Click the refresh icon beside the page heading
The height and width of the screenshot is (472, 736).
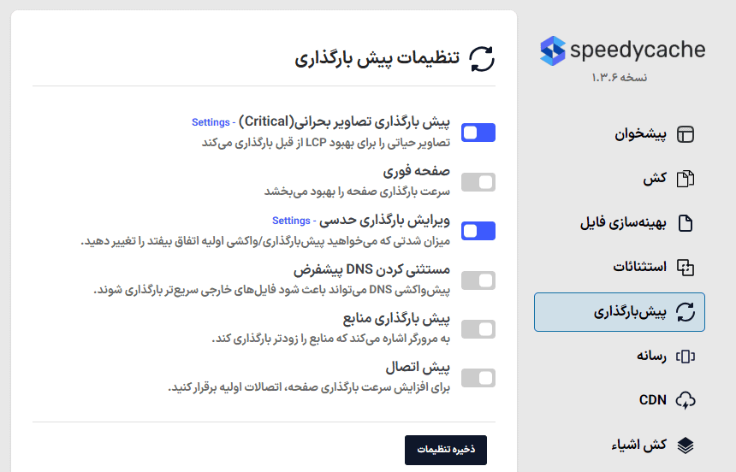483,59
